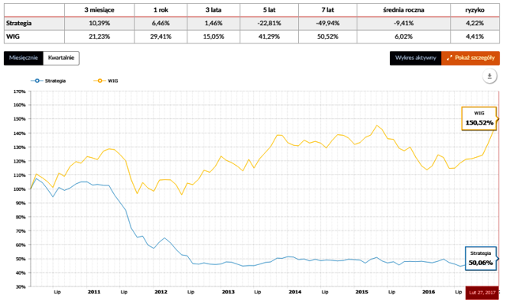510x303 pixels.
Task: Click WIG value 15,05%
Action: 213,36
